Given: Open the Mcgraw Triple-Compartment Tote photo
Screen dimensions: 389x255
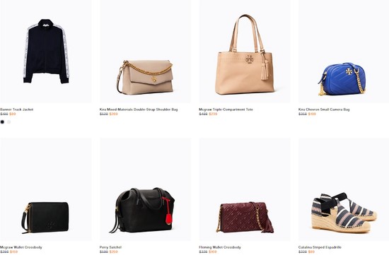Looking at the screenshot, I should pos(245,52).
